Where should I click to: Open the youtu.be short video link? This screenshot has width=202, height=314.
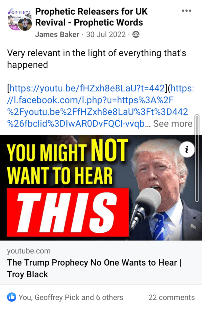tap(87, 88)
